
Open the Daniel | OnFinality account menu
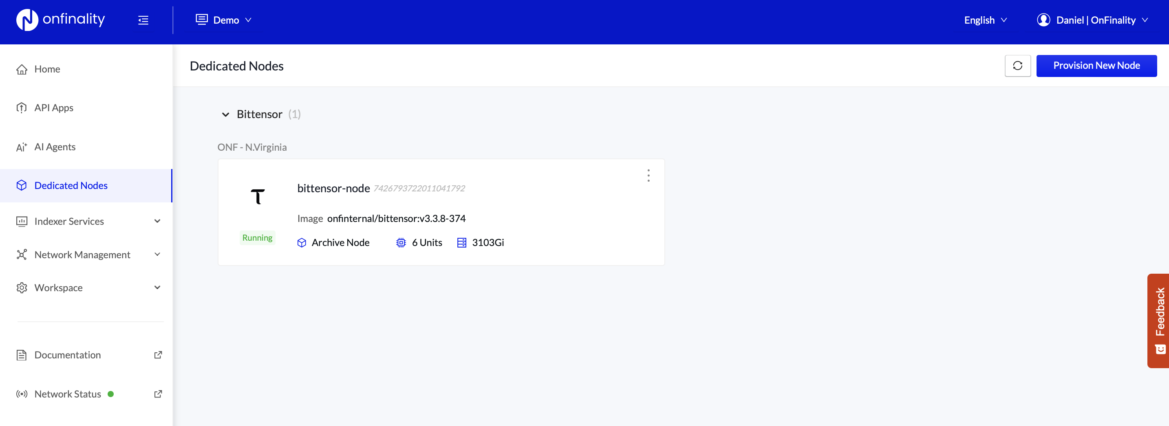[x=1092, y=20]
